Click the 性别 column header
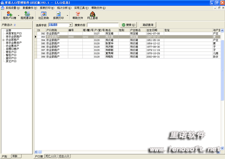This screenshot has width=225, height=159. point(124,30)
